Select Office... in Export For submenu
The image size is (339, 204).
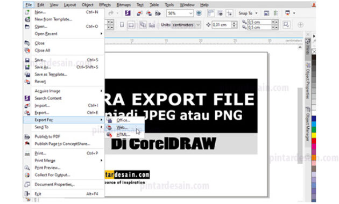[125, 120]
